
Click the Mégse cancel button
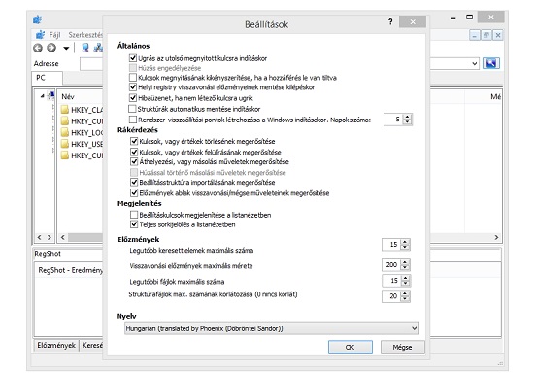click(402, 347)
